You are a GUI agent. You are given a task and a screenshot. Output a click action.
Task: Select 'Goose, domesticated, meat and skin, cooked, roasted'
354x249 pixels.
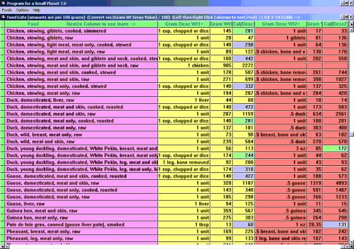[x=82, y=176]
